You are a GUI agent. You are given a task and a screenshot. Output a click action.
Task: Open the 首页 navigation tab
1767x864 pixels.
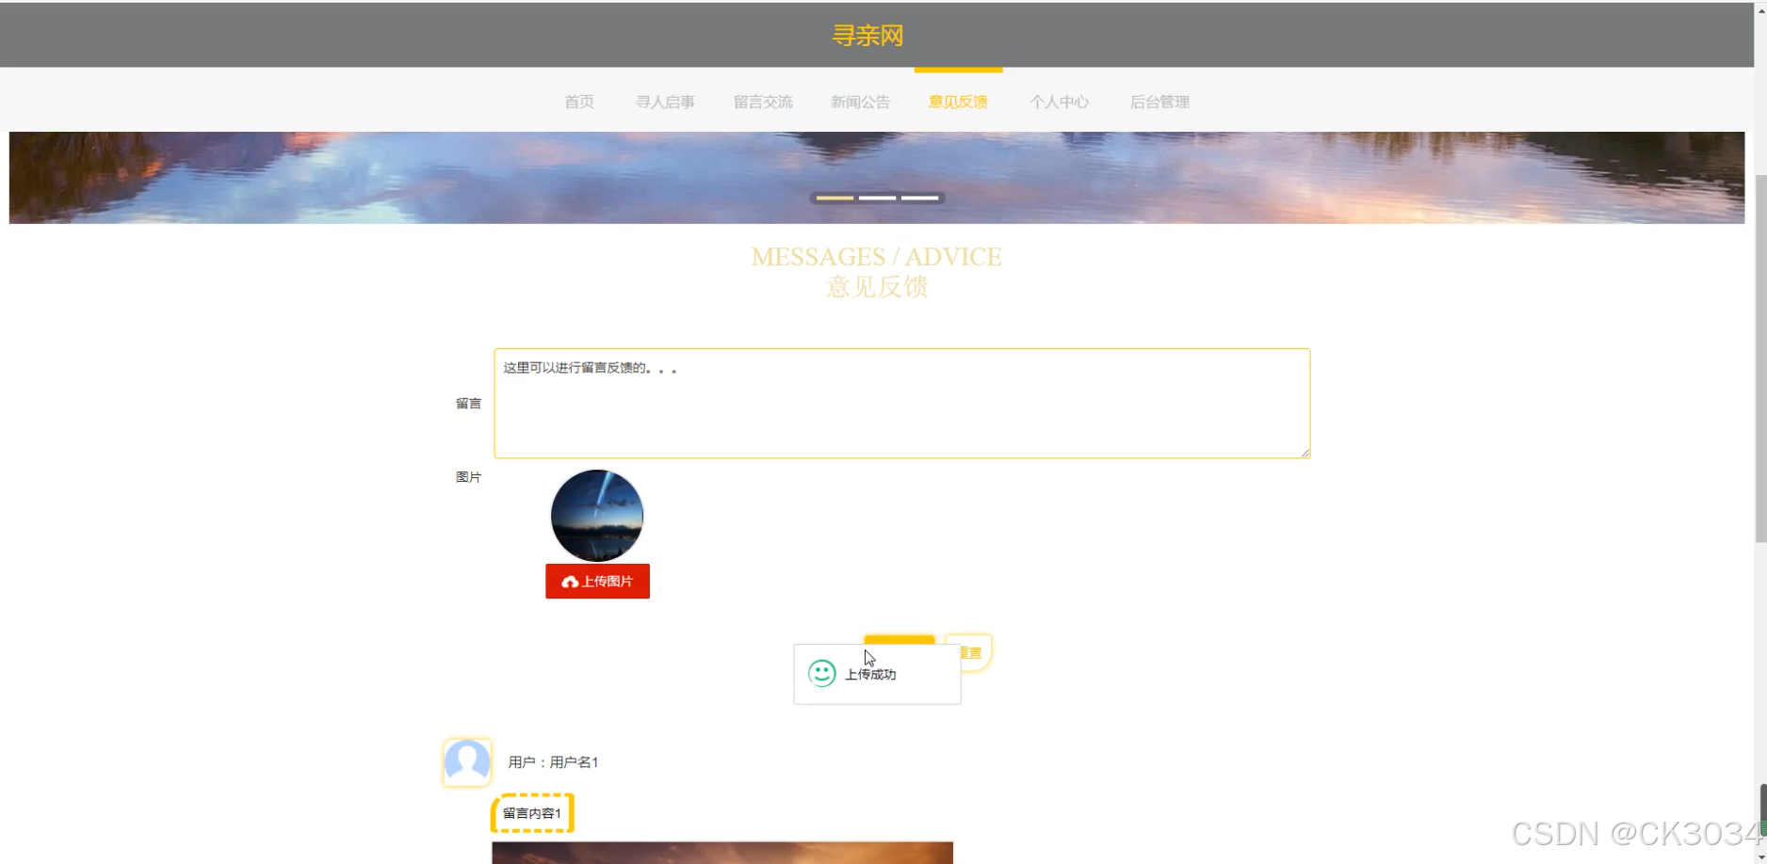coord(579,102)
